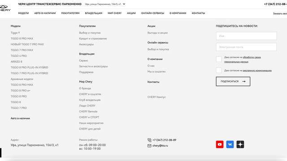Open the рекламную коммуникацию policy link
287x161 pixels.
[x=257, y=71]
